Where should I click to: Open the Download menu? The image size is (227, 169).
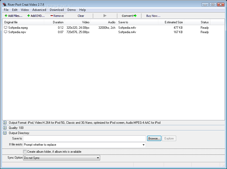coord(57,10)
